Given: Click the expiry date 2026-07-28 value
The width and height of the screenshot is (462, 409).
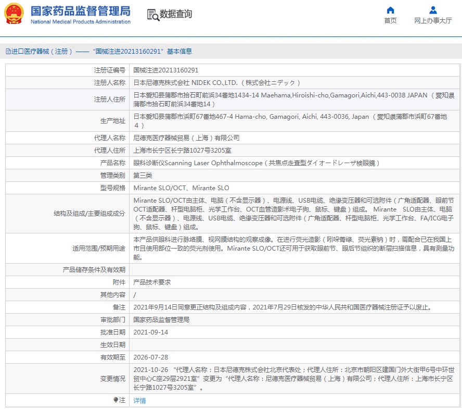Looking at the screenshot, I should (x=150, y=357).
